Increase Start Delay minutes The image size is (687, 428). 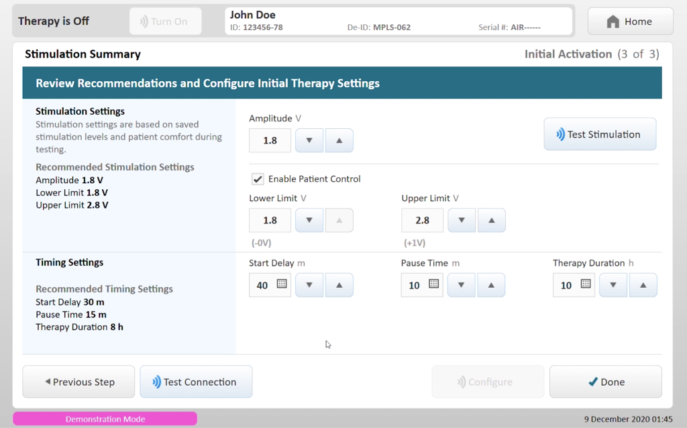coord(339,285)
